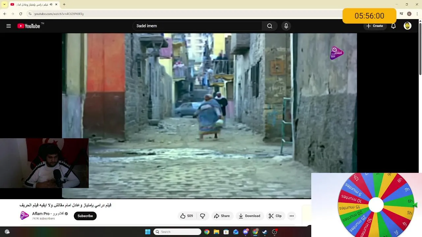Image resolution: width=422 pixels, height=237 pixels.
Task: Like the video with thumbs up
Action: tap(186, 216)
